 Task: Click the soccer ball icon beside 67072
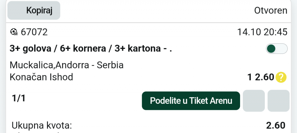tap(14, 32)
